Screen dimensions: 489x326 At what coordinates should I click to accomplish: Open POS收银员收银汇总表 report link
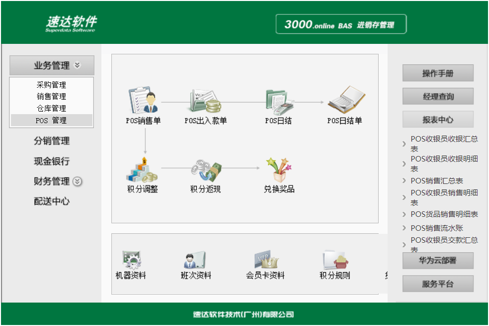tap(444, 144)
